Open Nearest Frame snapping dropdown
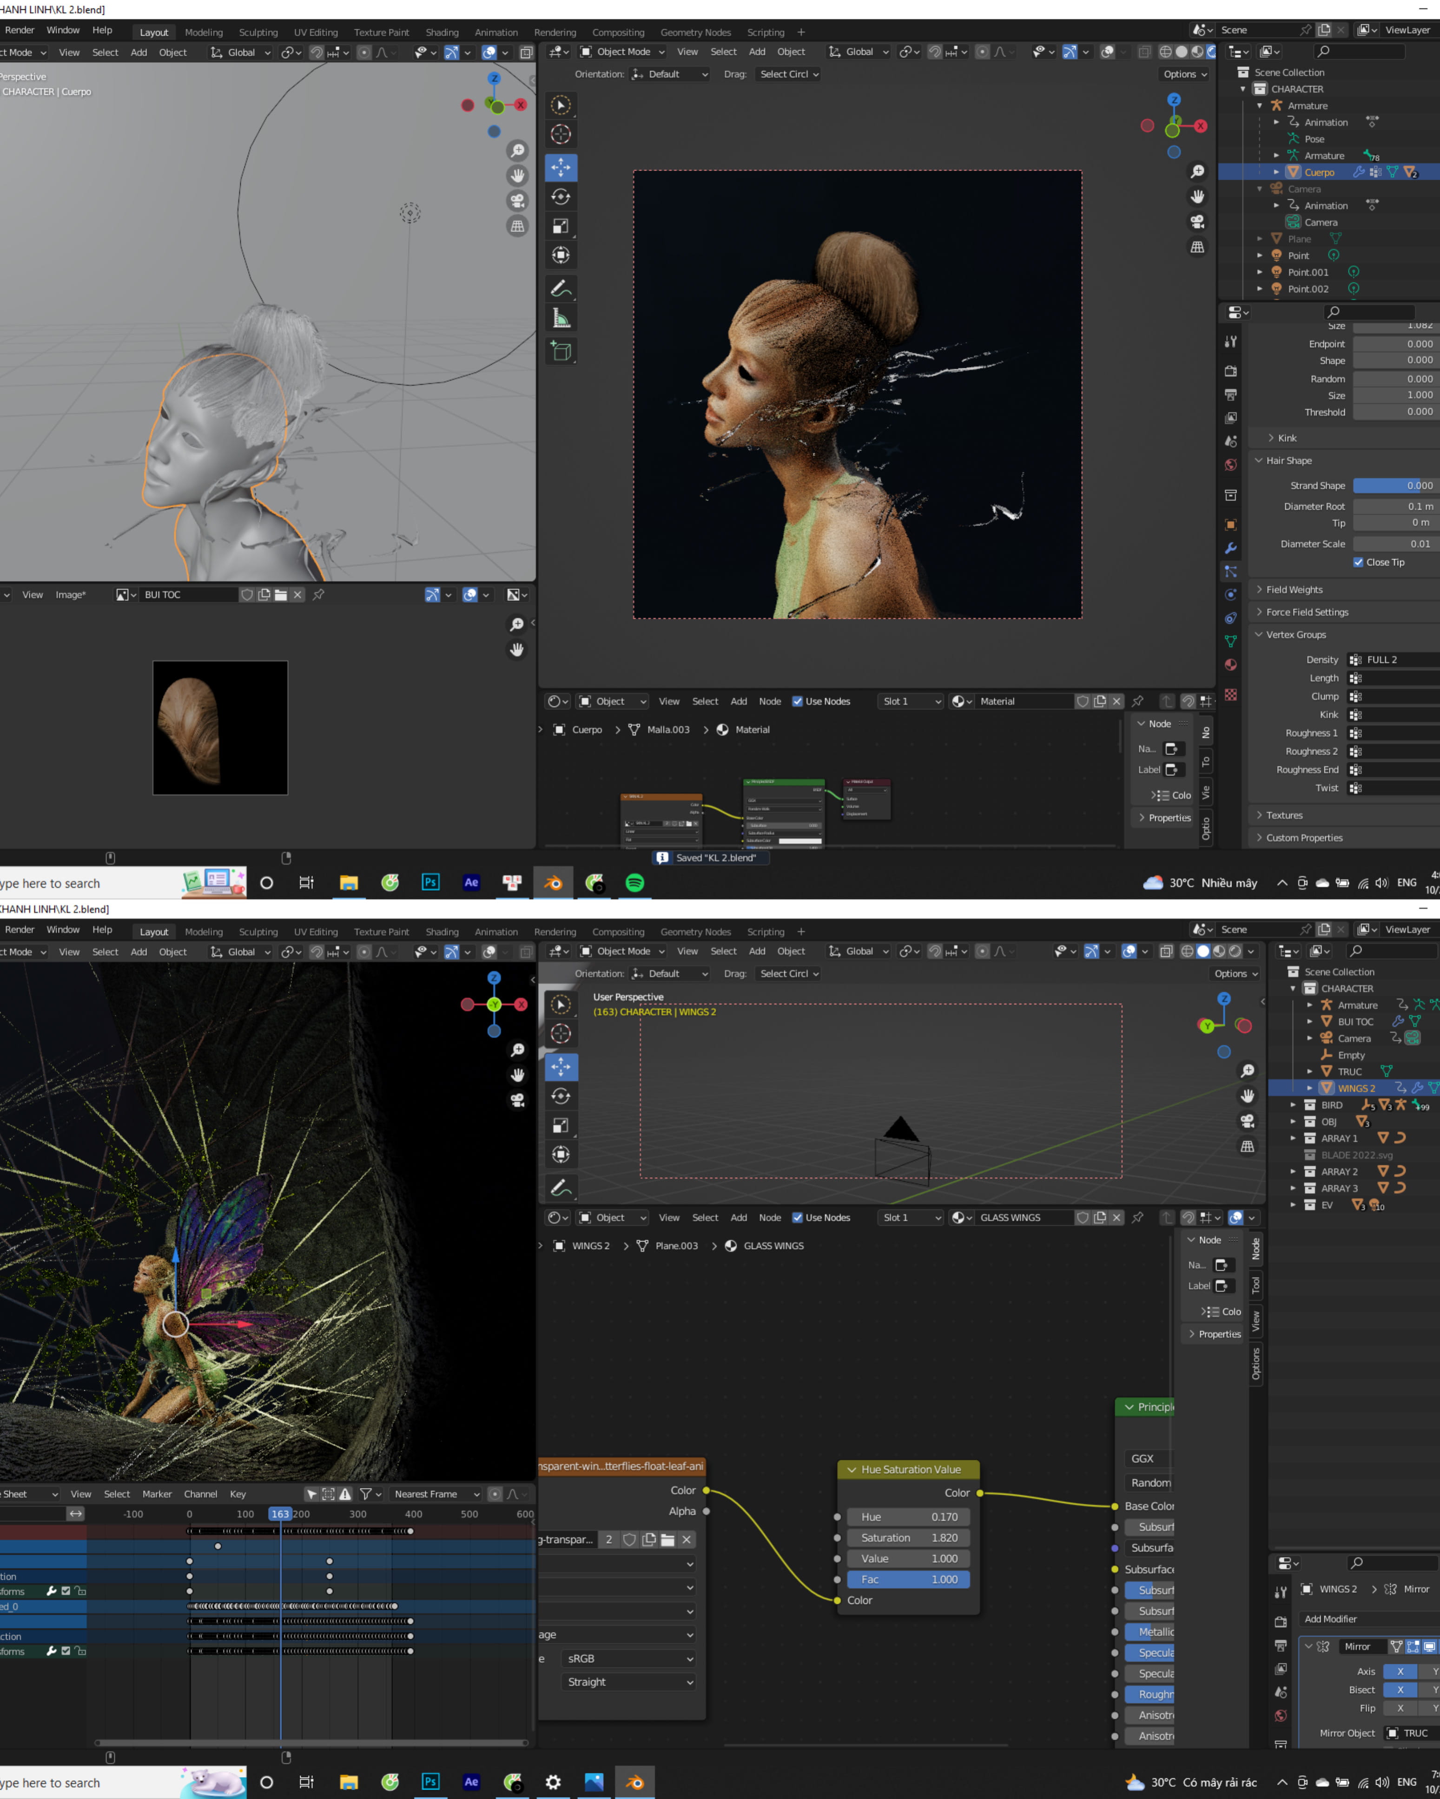Screen dimensions: 1440x1799 pyautogui.click(x=436, y=1494)
